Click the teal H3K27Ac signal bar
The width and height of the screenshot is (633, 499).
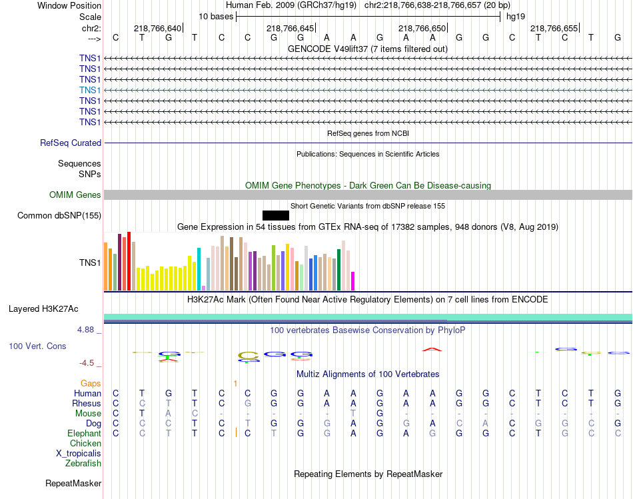tap(367, 317)
